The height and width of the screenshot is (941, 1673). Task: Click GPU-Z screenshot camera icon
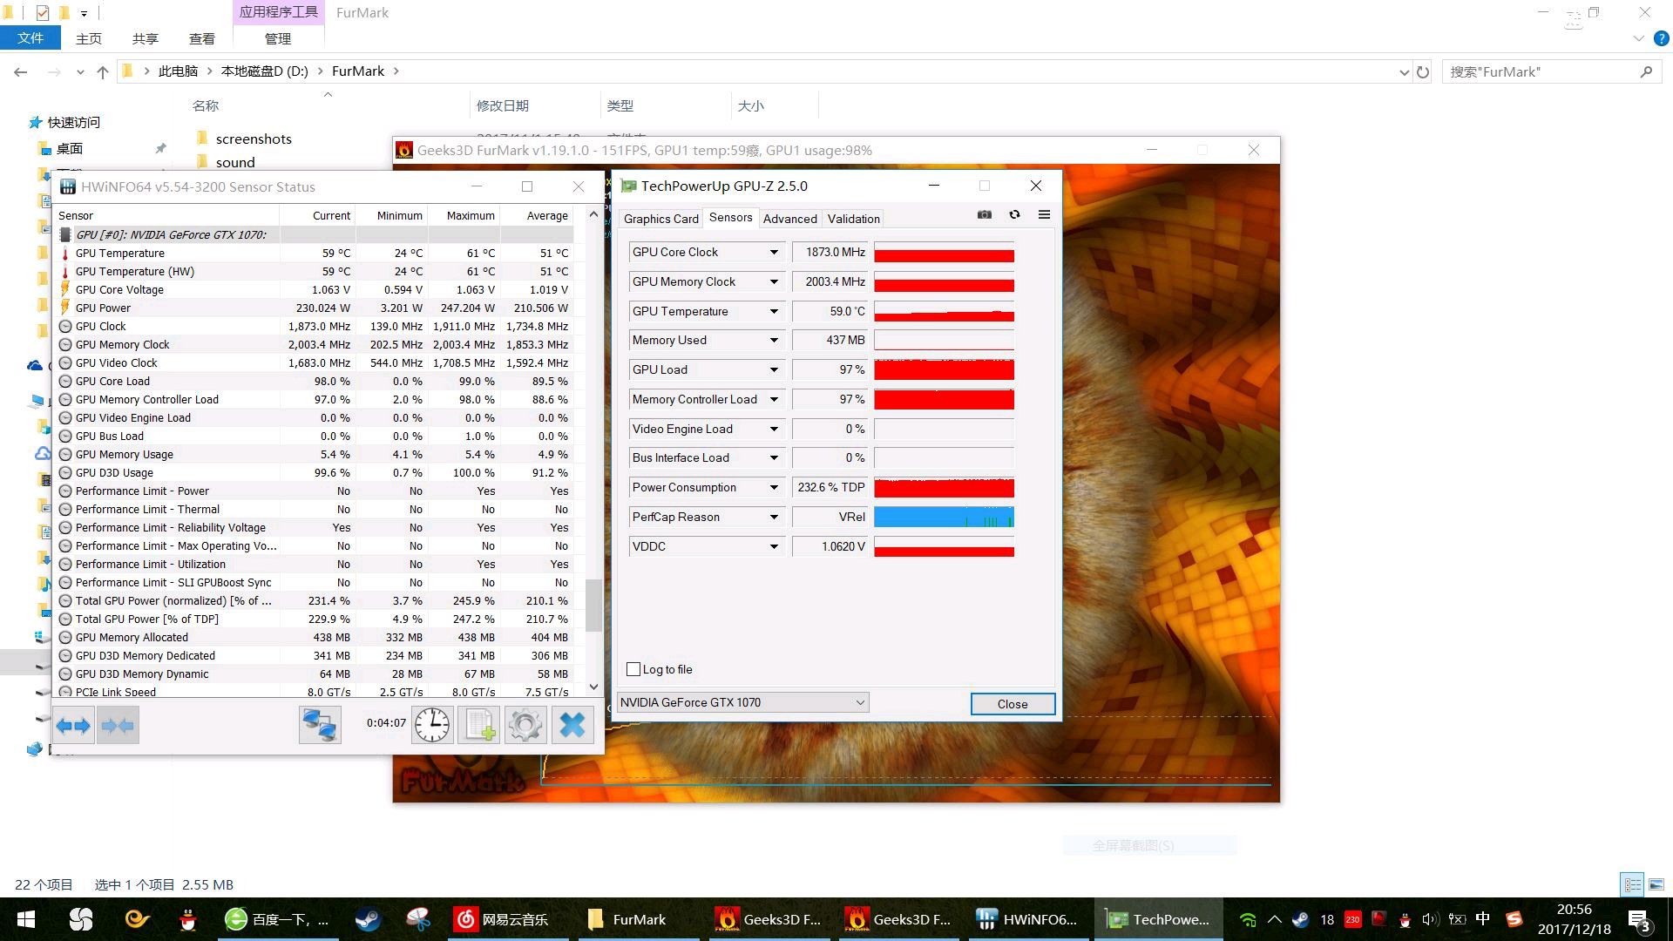coord(985,214)
